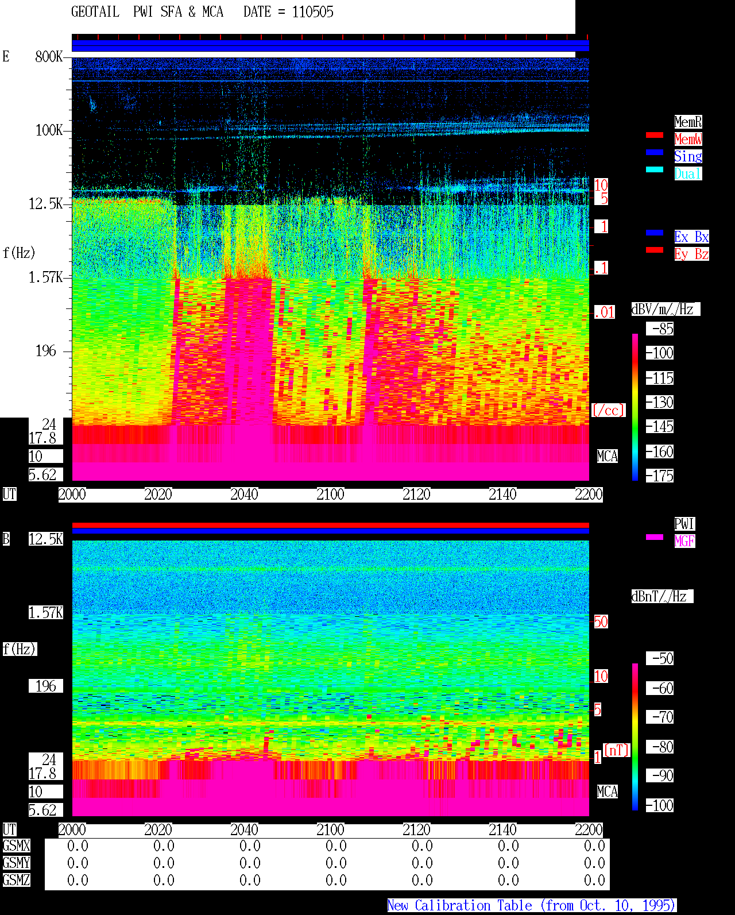This screenshot has height=915, width=735.
Task: Click the upper panel 2100 UT tick
Action: (330, 495)
